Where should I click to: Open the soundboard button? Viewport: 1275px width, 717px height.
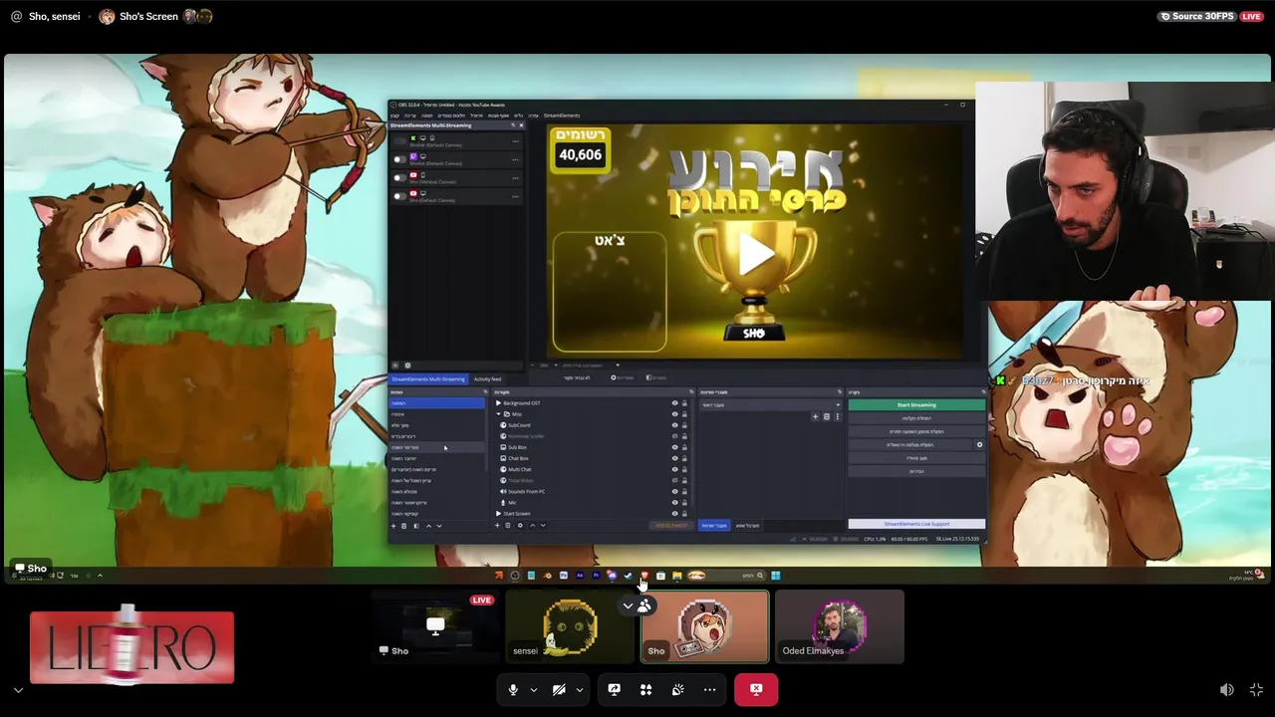(677, 689)
